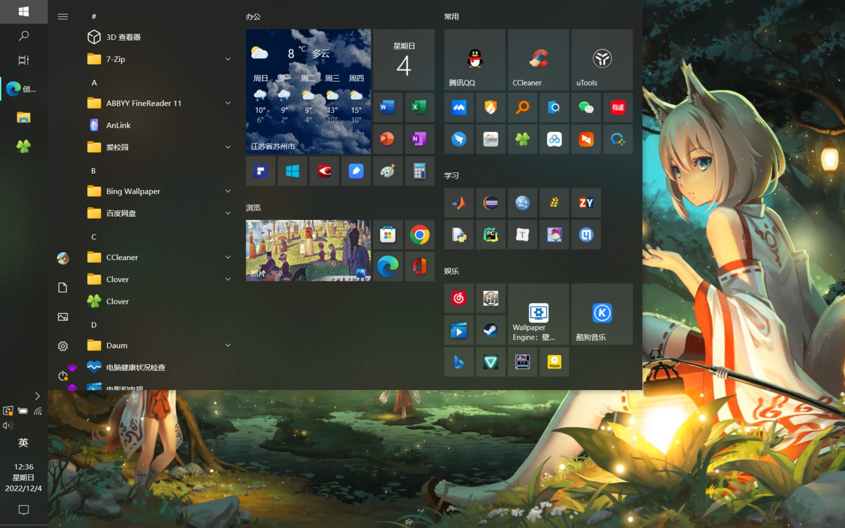Expand the Daum folder
Screen dimensions: 845x528
click(159, 345)
